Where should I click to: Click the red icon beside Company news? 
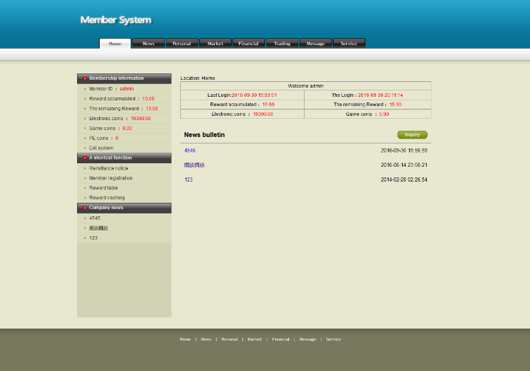(x=86, y=208)
